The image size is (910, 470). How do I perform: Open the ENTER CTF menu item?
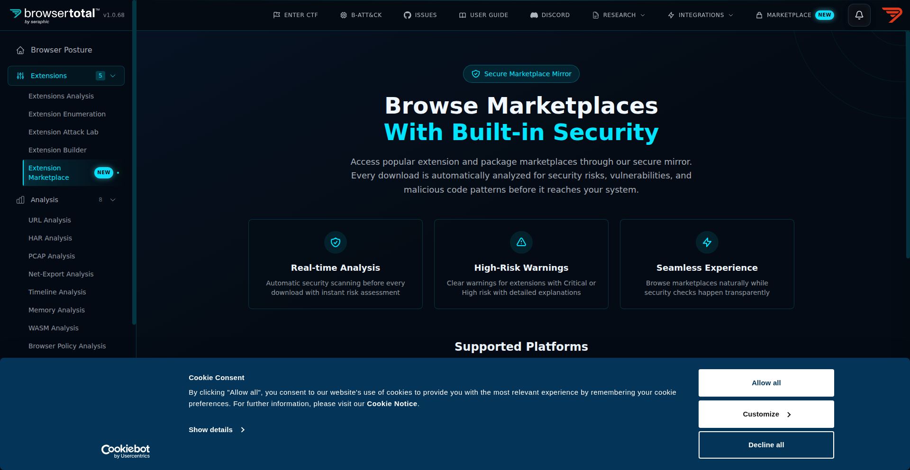pyautogui.click(x=296, y=15)
